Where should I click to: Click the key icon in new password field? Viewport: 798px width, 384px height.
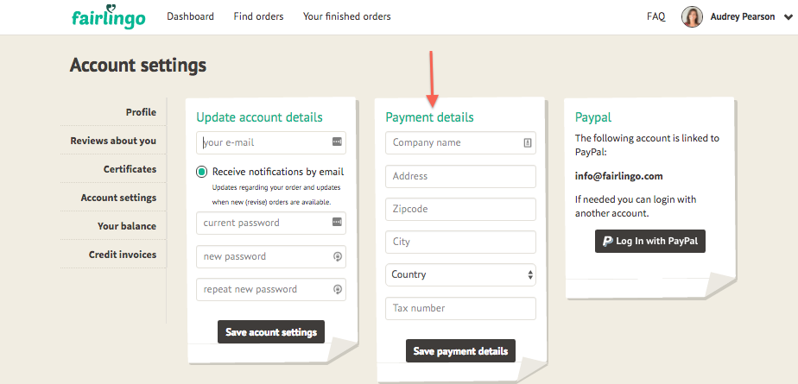coord(337,256)
